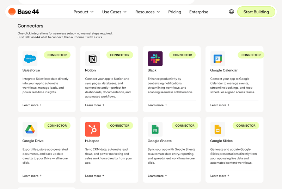Click the Google Sheets icon
Screen dimensions: 282x189
155,130
